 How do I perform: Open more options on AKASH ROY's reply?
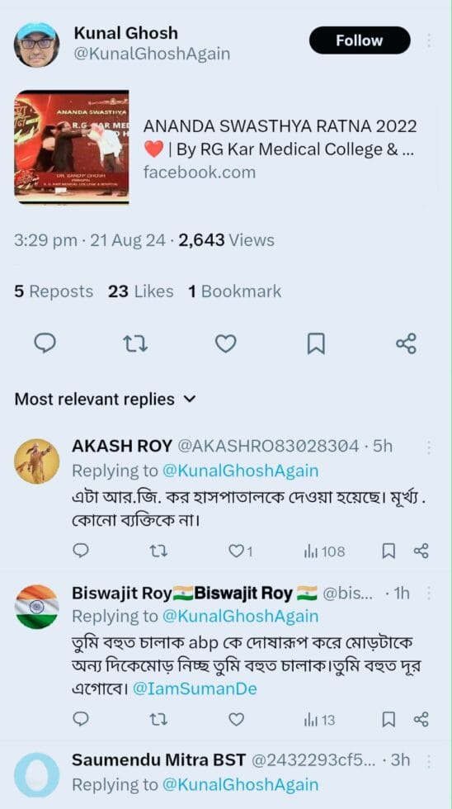click(429, 447)
